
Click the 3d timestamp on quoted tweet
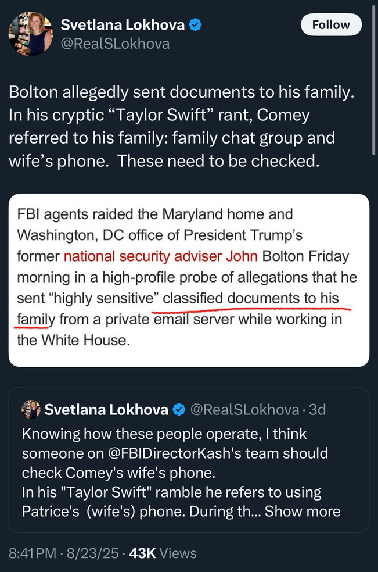[318, 410]
